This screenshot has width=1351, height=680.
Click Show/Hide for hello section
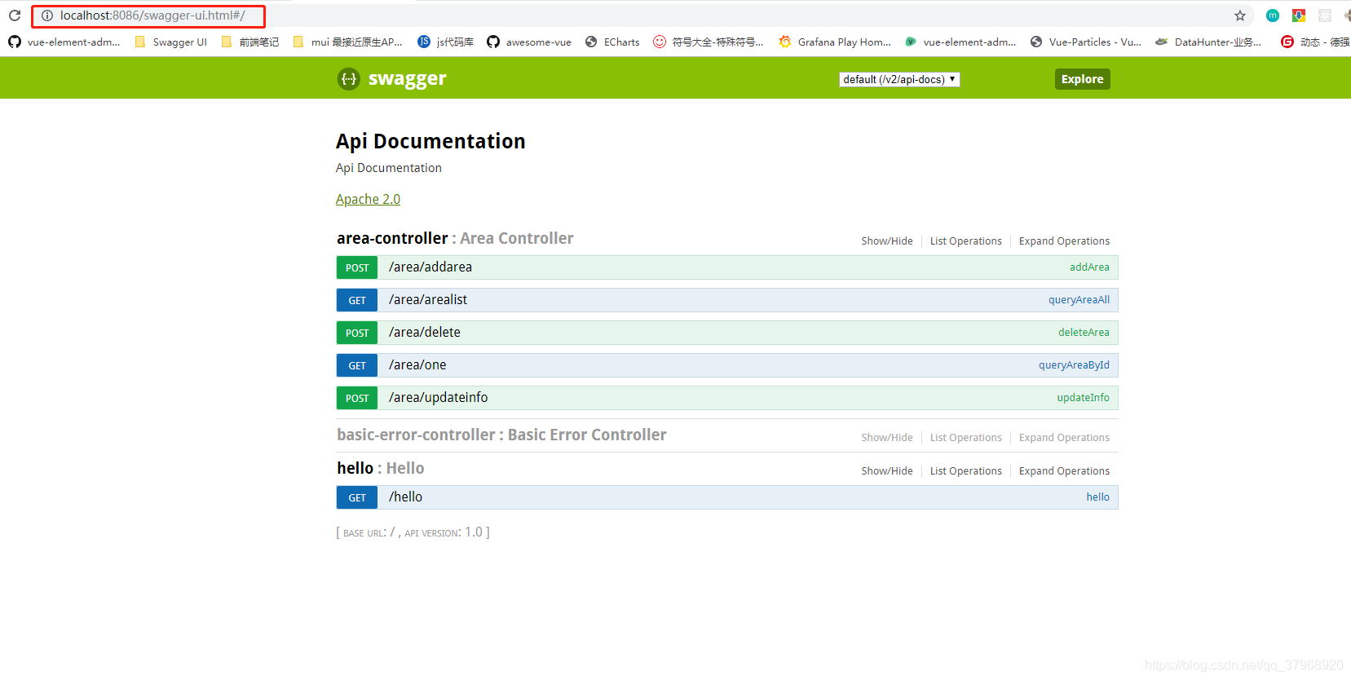(887, 471)
